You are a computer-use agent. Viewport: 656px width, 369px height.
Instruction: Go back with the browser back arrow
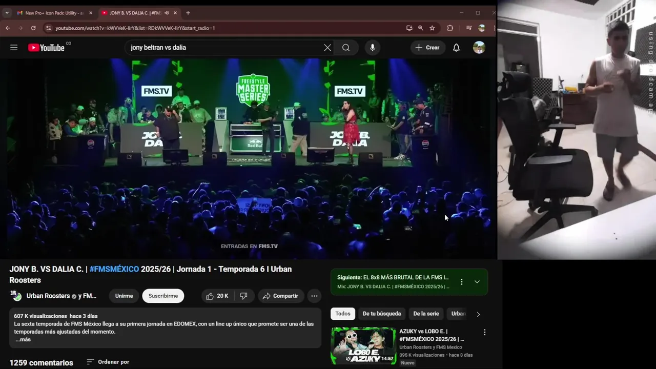8,28
